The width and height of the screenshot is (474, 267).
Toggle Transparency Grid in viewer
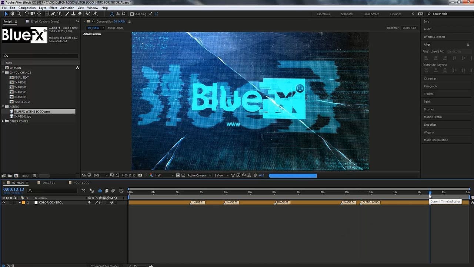(x=184, y=175)
